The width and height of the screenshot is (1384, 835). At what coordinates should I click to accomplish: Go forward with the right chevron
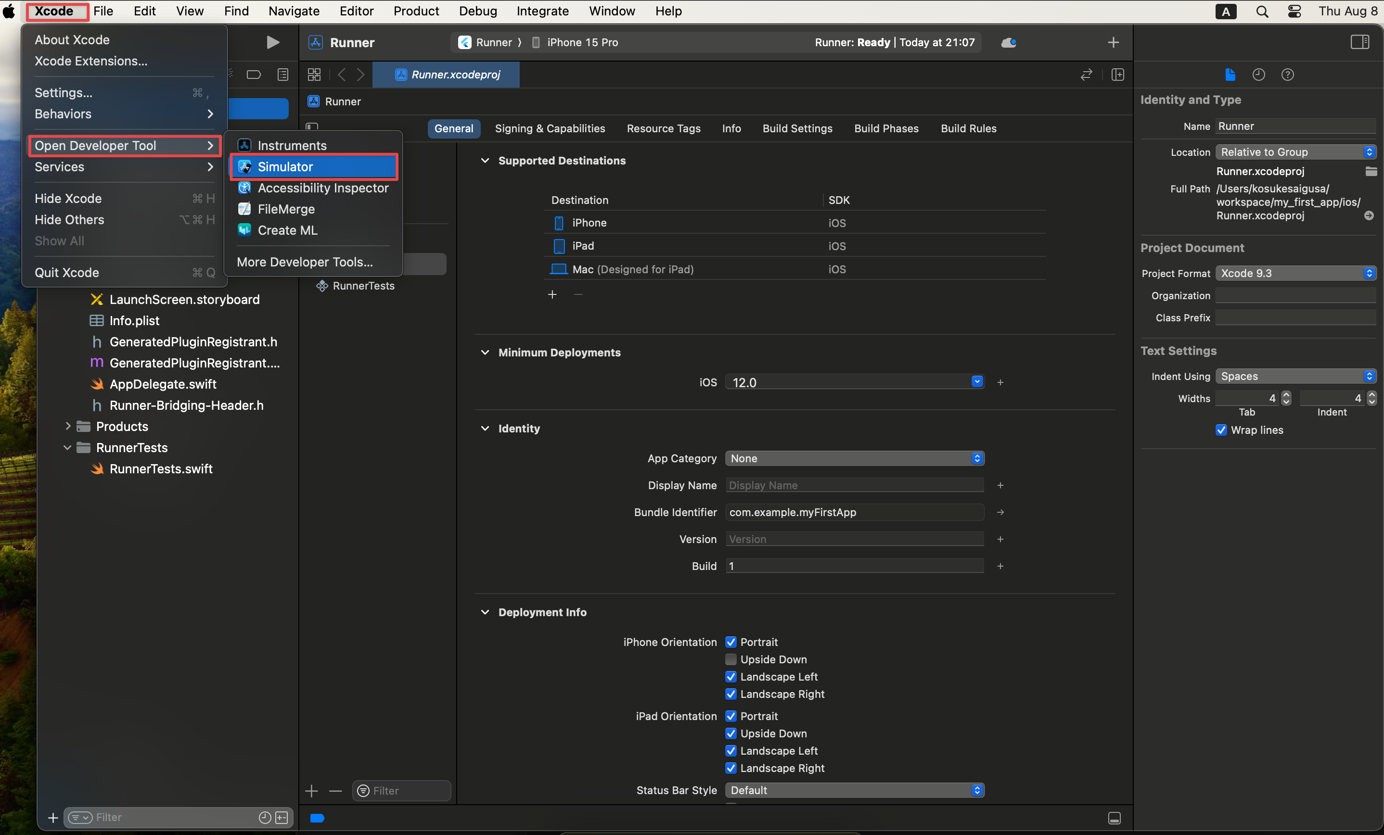(360, 74)
